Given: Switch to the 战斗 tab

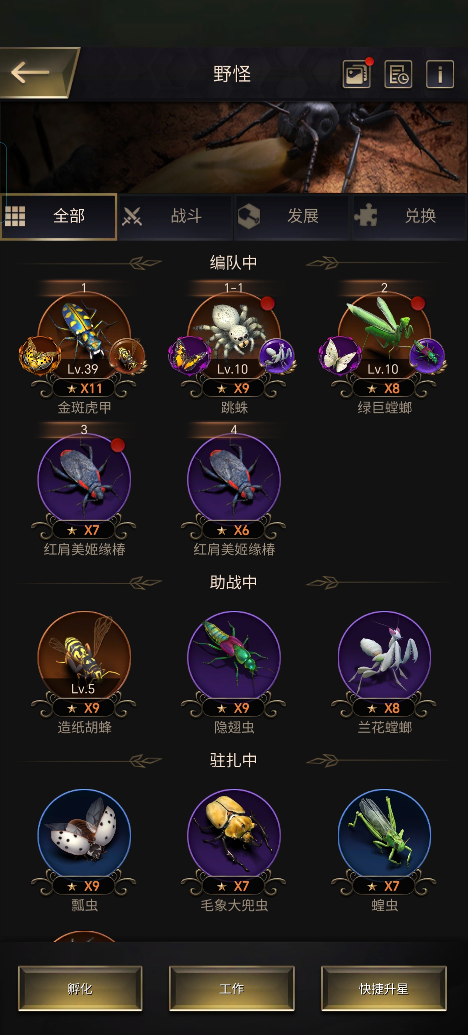Looking at the screenshot, I should pyautogui.click(x=175, y=217).
